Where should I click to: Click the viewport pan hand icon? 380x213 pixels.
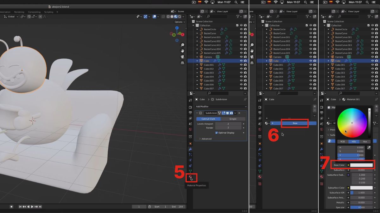182,51
